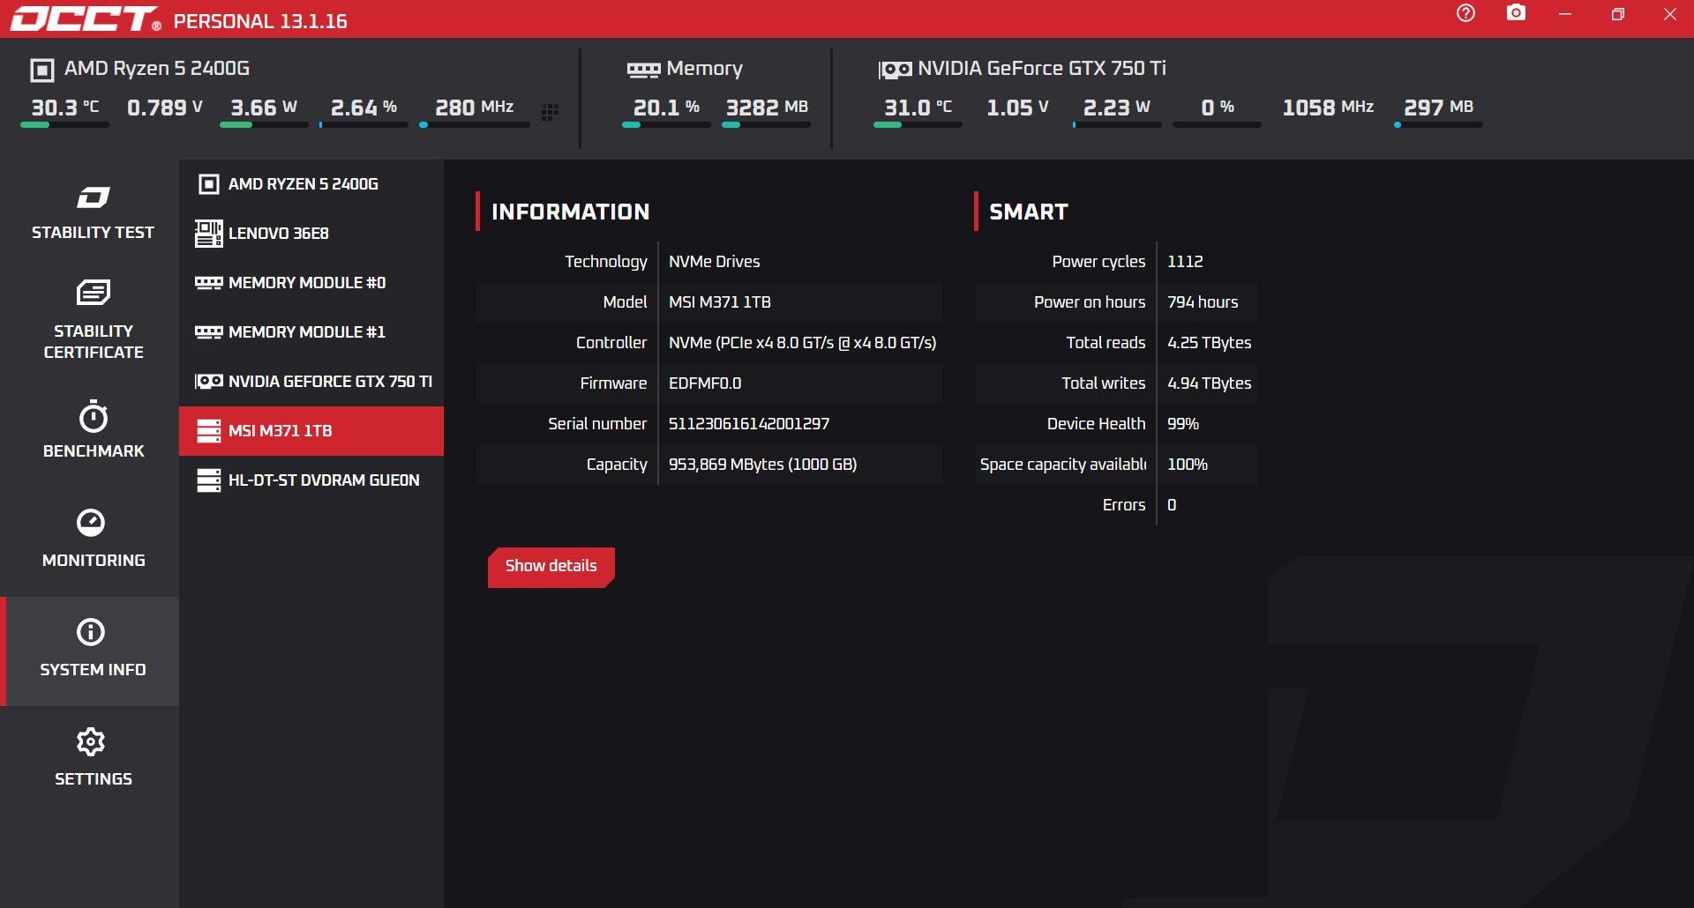Screen dimensions: 1694x908
Task: Click the memory 3282 MB reading
Action: click(767, 108)
